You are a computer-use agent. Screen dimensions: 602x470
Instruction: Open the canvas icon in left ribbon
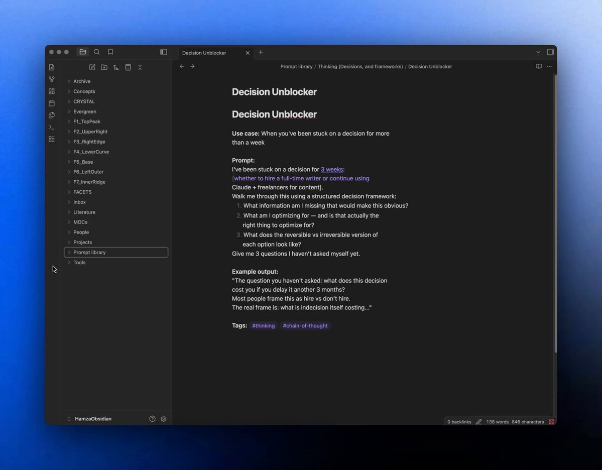(52, 91)
